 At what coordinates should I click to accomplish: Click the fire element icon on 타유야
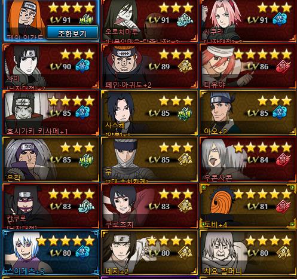click(283, 66)
